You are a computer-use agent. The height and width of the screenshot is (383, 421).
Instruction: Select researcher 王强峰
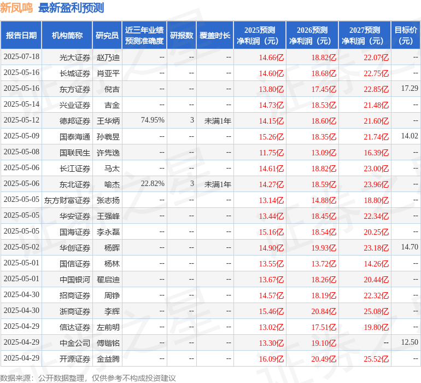108,216
